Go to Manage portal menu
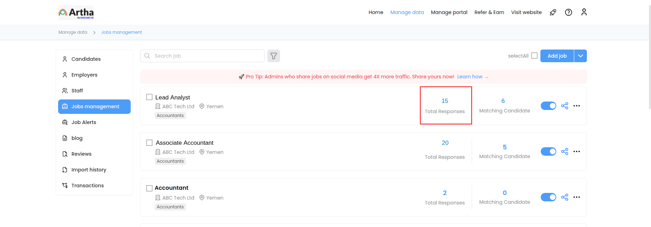Viewport: 651px width, 227px height. [449, 12]
